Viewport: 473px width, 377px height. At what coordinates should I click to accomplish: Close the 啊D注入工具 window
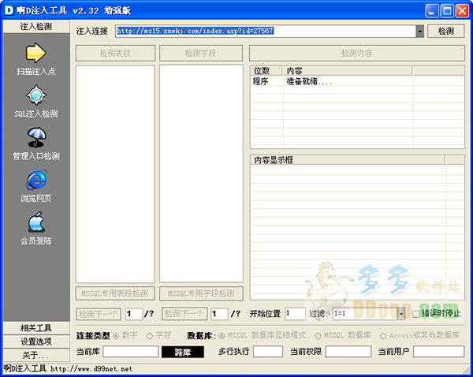462,11
